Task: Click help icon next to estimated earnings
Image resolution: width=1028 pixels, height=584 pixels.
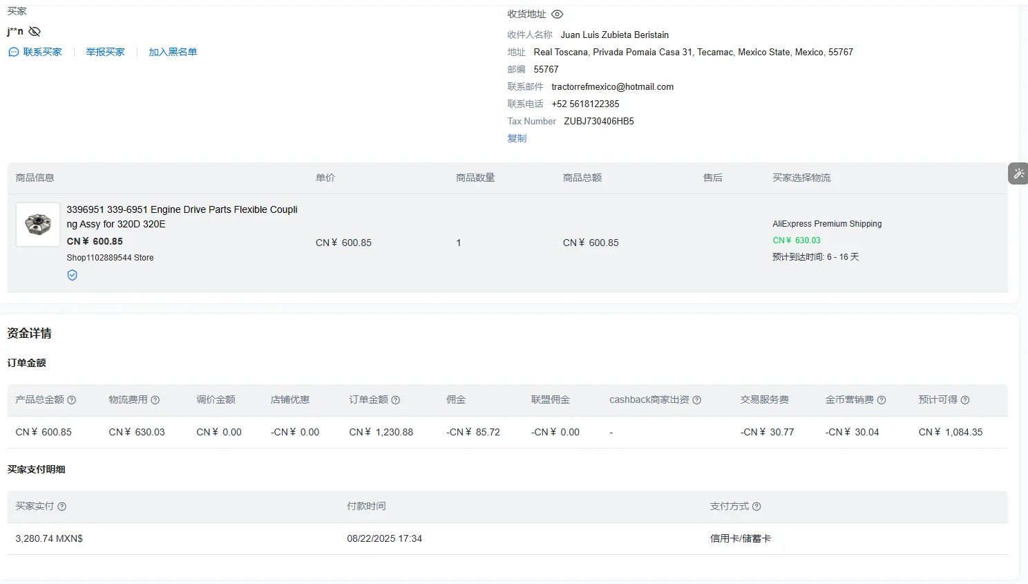Action: [x=965, y=400]
